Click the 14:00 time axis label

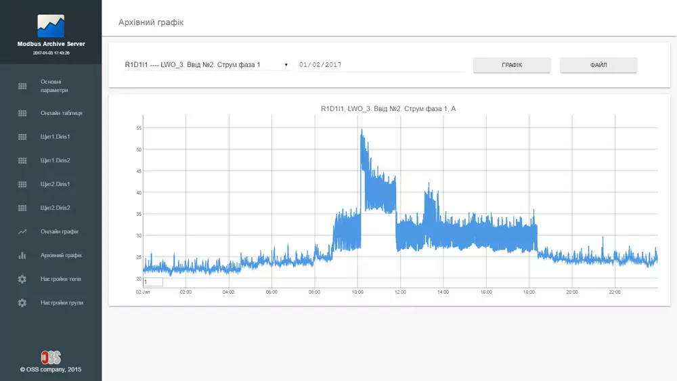pos(443,292)
